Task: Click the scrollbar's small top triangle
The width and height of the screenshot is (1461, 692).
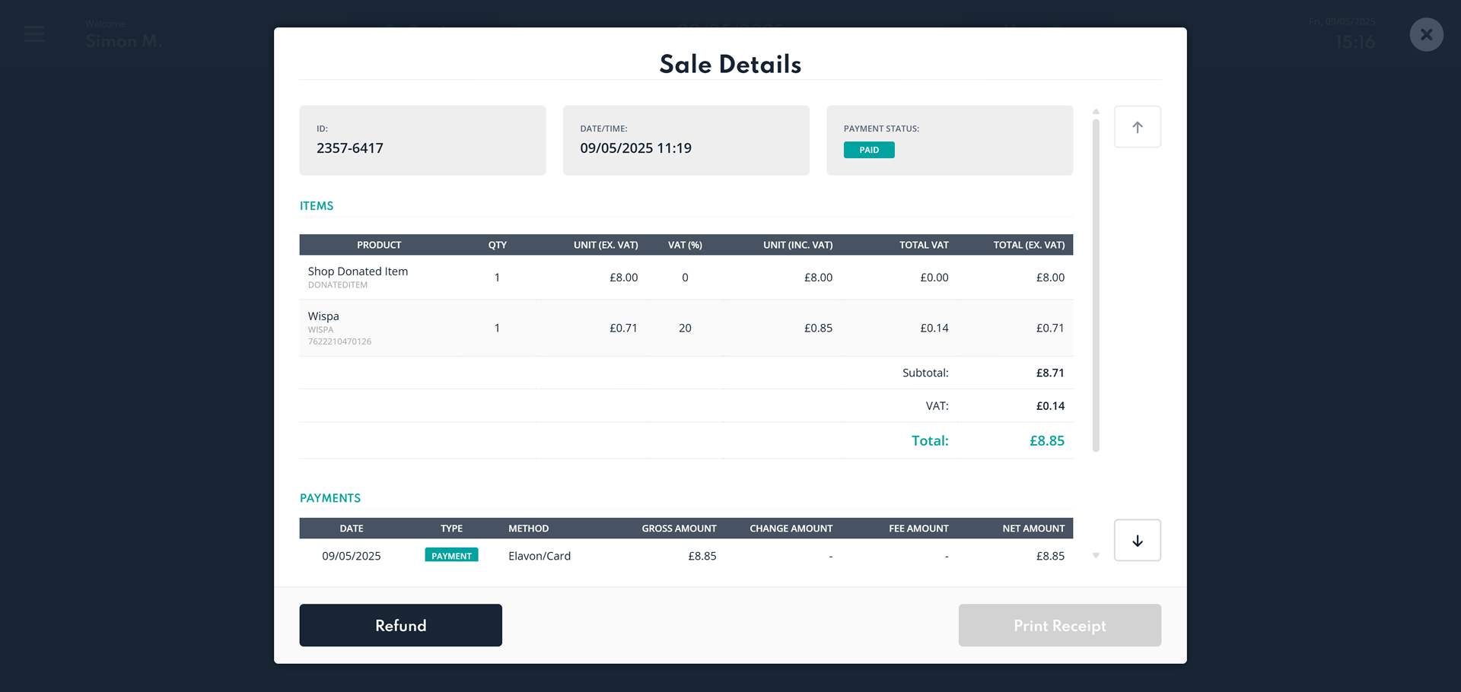Action: point(1096,112)
